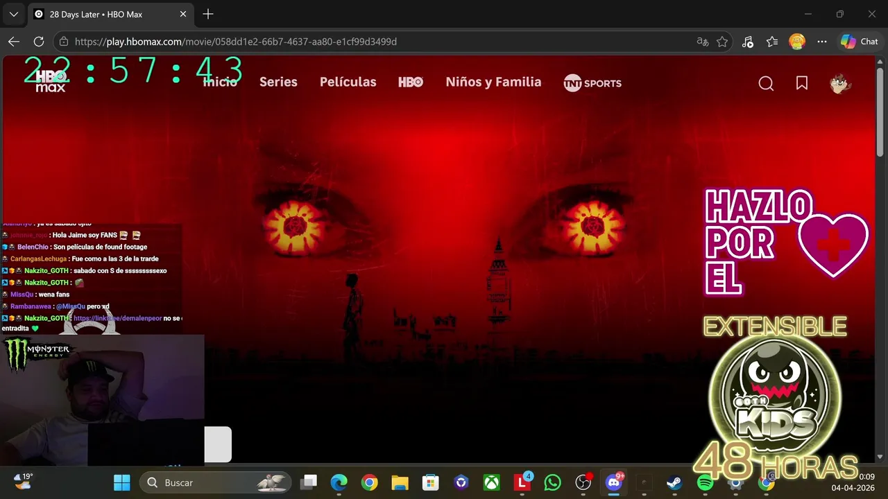Expand the tab actions dropdown arrow

pyautogui.click(x=13, y=14)
